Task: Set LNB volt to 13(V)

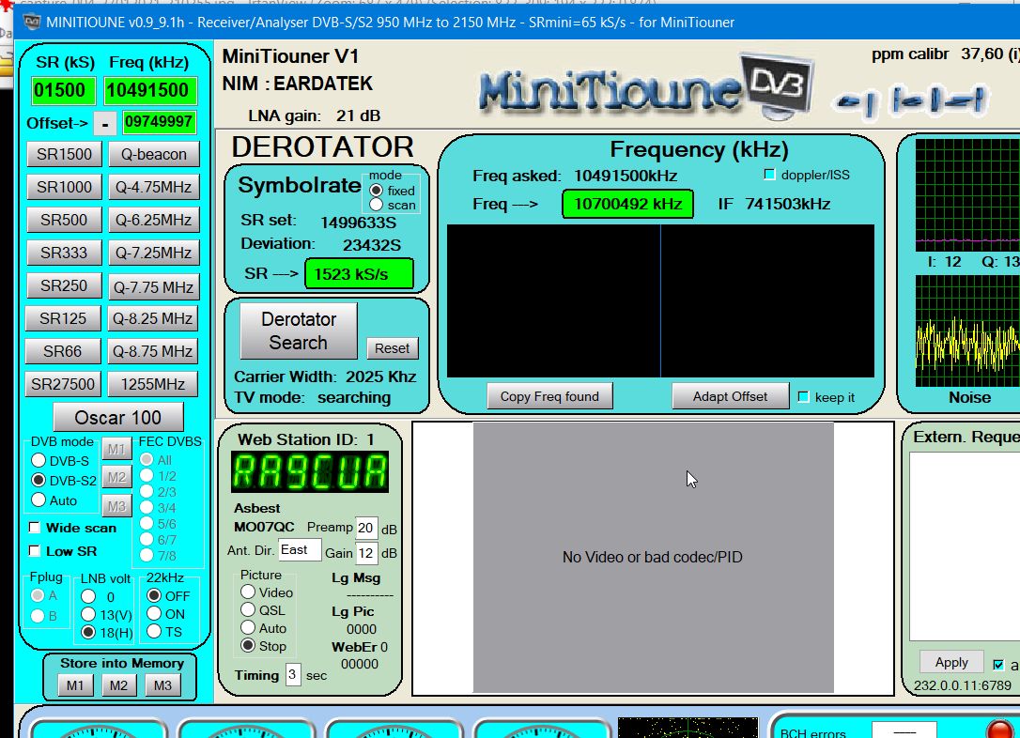Action: tap(89, 614)
